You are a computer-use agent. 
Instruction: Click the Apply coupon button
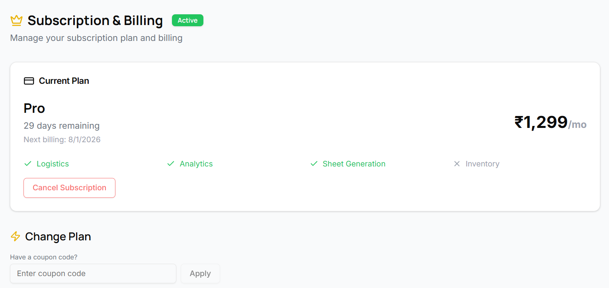[x=200, y=274]
